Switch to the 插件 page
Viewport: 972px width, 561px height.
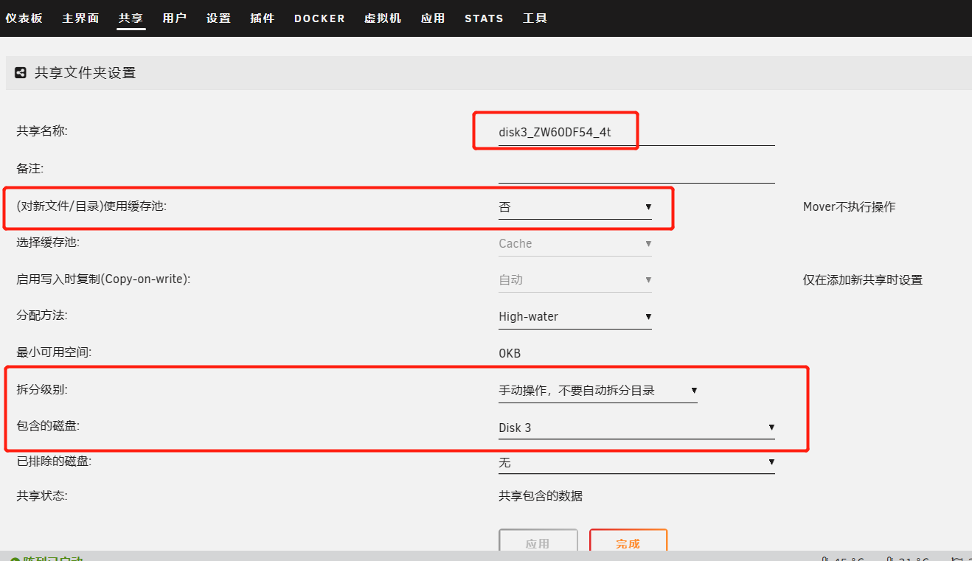263,18
